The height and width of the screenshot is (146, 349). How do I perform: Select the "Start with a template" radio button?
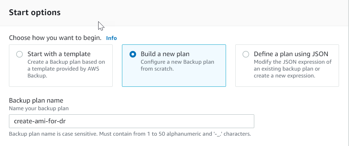[20, 54]
